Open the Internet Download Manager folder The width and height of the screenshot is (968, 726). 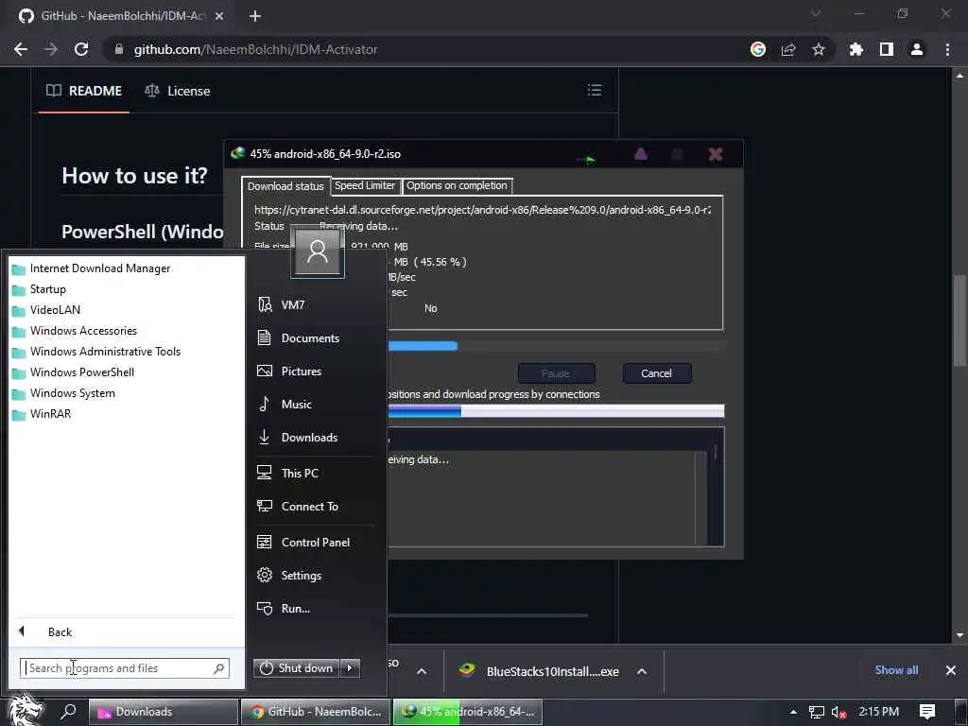98,268
